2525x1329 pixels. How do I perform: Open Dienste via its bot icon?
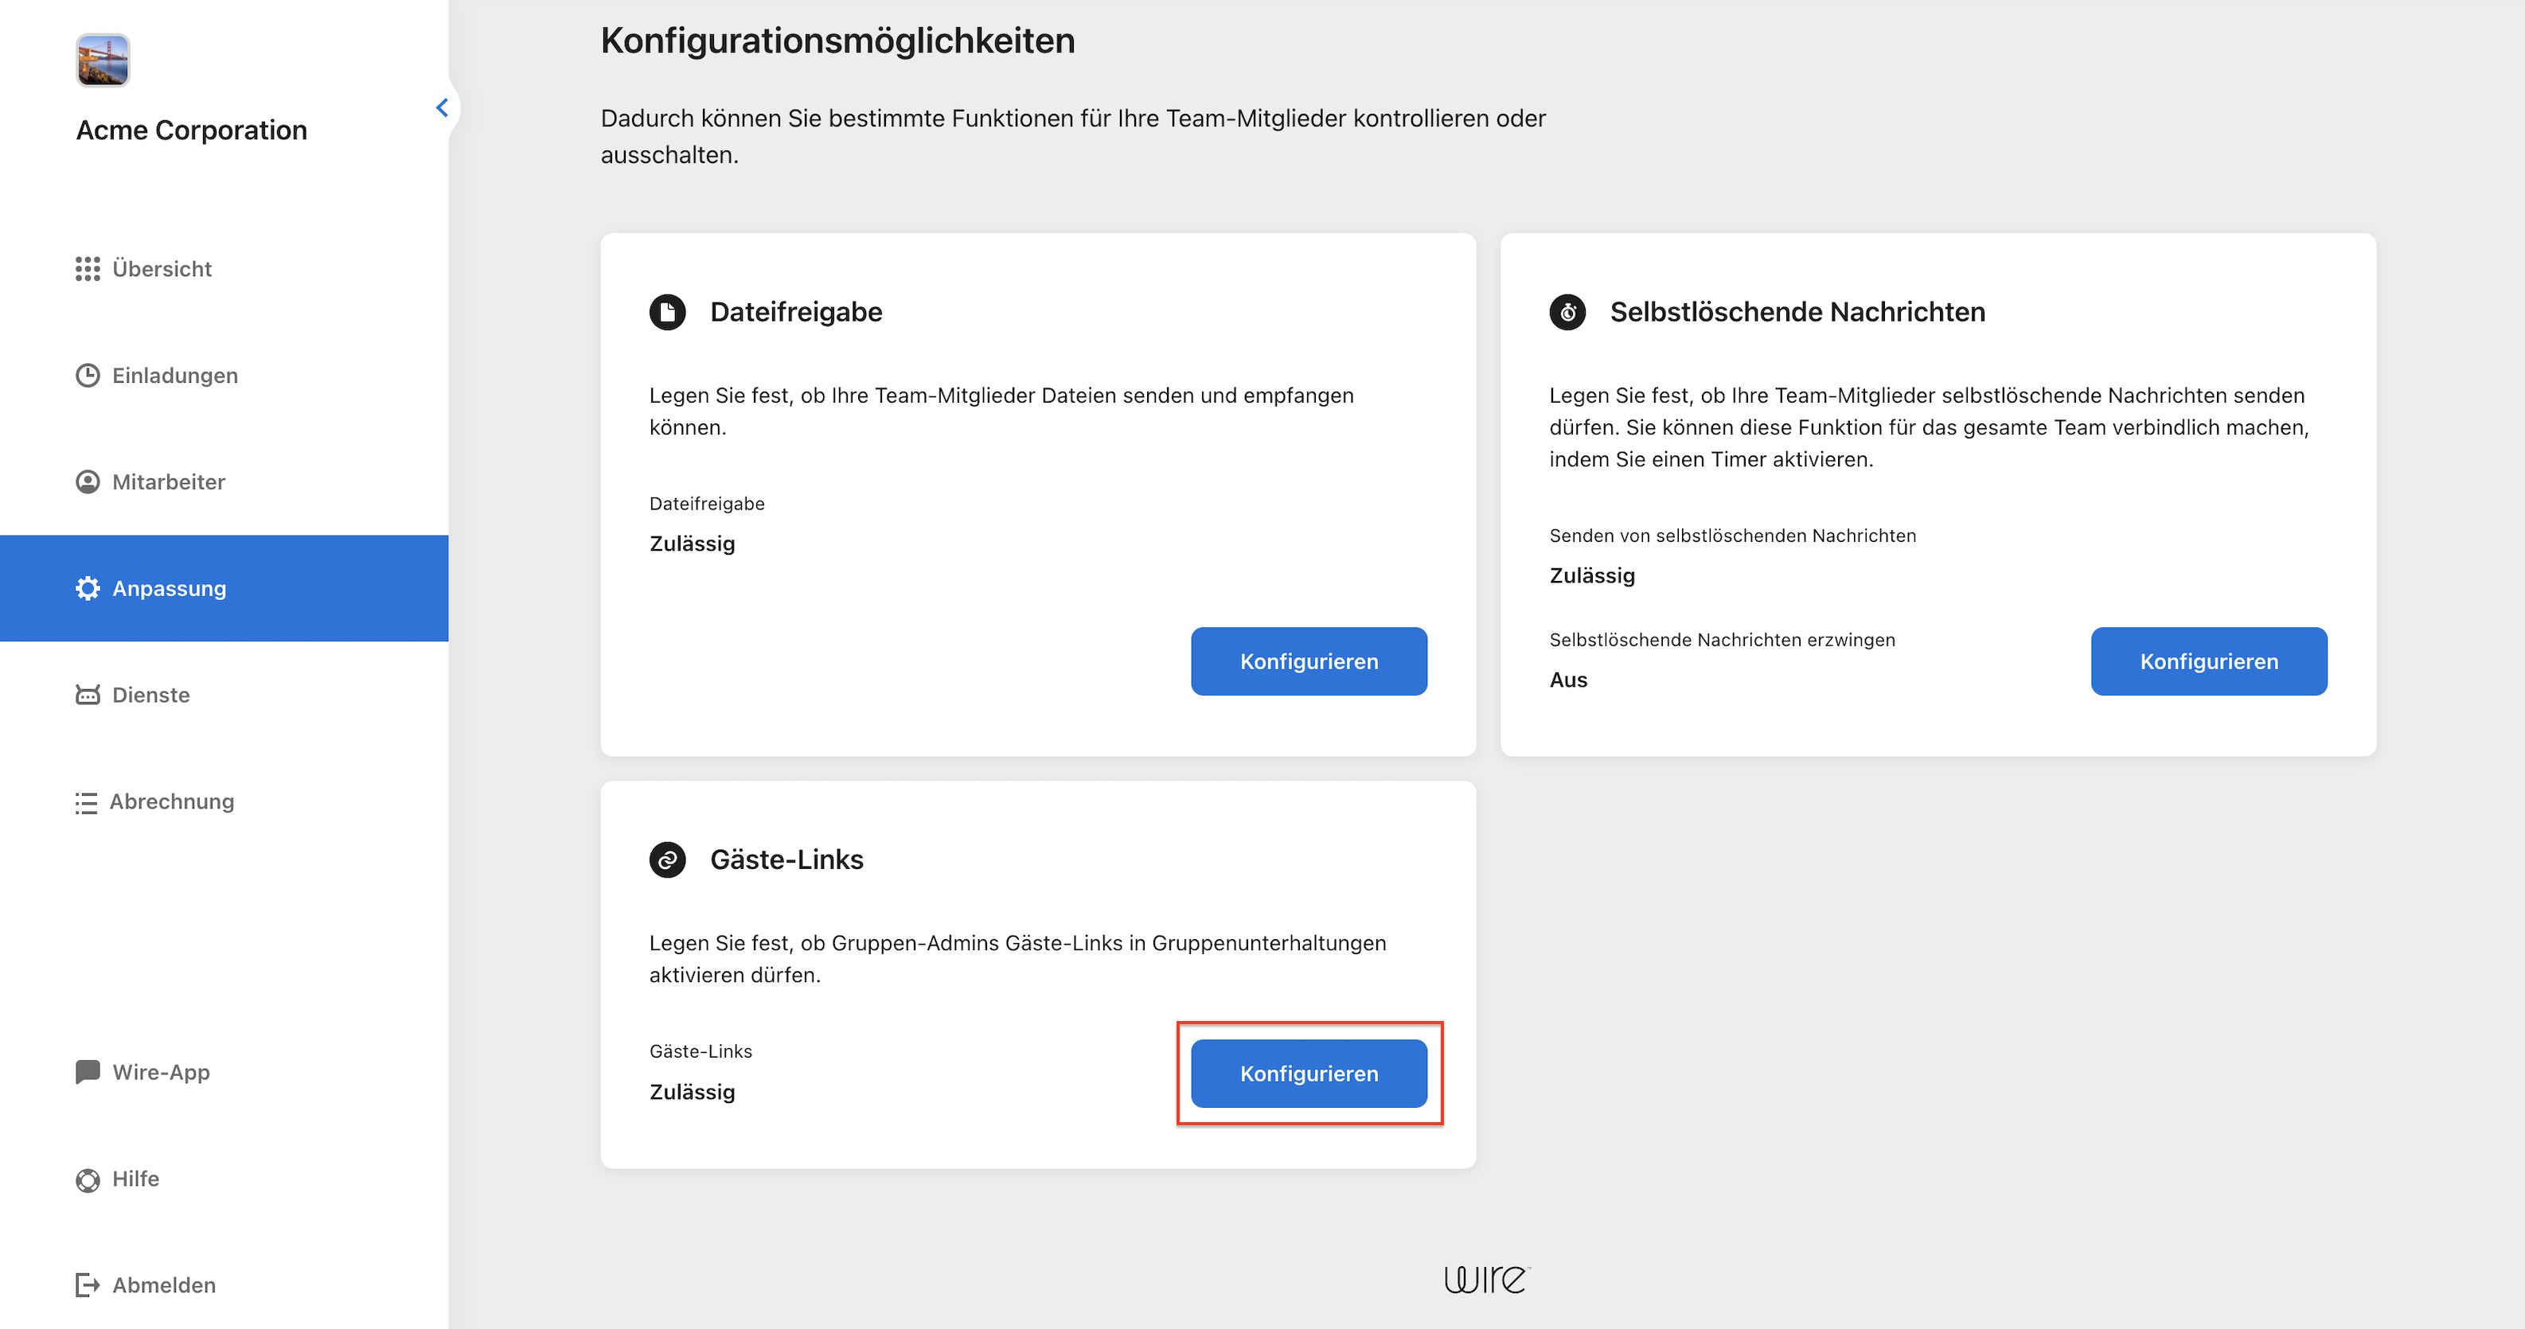point(88,695)
